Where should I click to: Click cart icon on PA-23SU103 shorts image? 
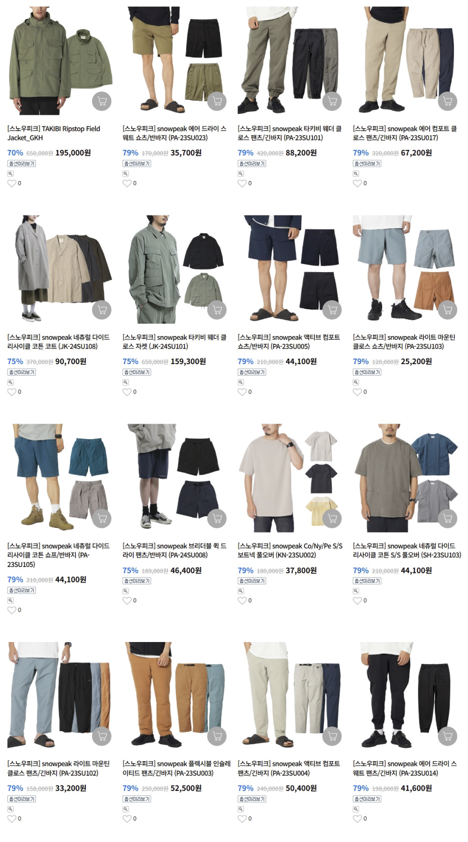448,310
